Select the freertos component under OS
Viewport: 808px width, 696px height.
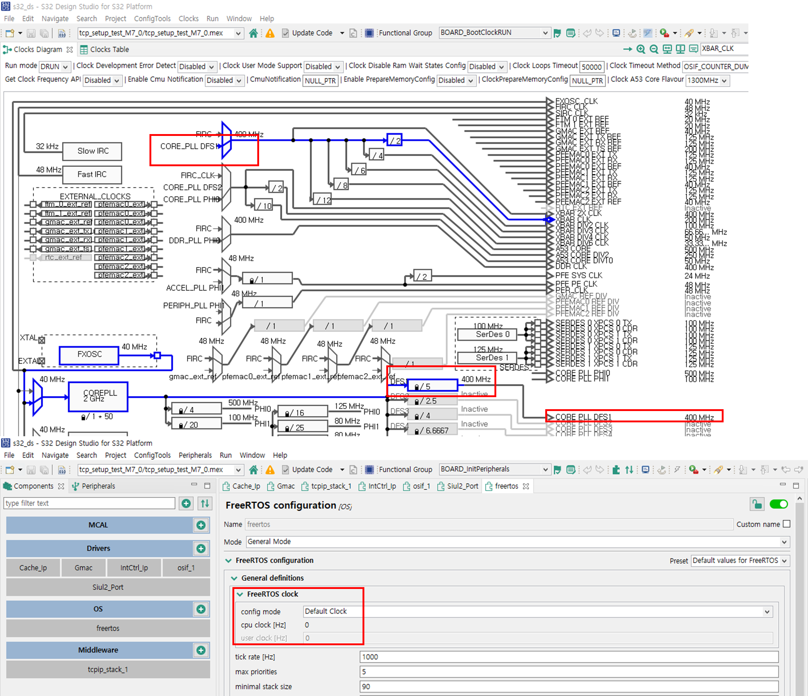tap(108, 628)
